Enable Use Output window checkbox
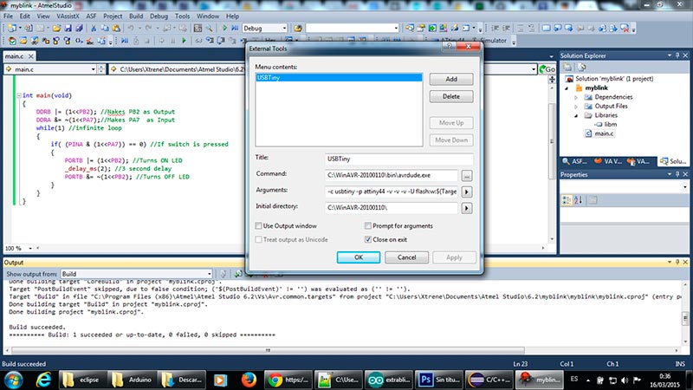693x390 pixels. click(258, 226)
